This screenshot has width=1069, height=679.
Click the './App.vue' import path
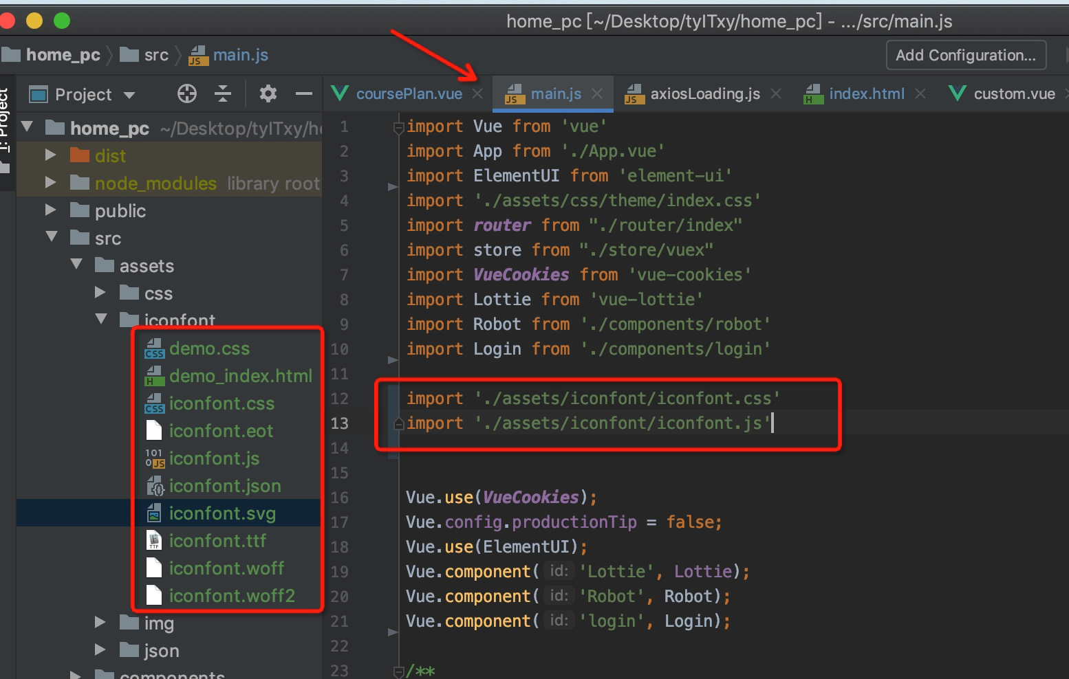pos(613,151)
